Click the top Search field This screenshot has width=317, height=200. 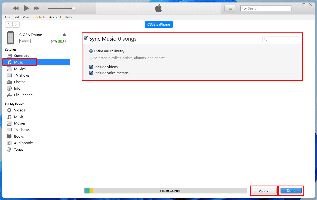click(x=266, y=8)
